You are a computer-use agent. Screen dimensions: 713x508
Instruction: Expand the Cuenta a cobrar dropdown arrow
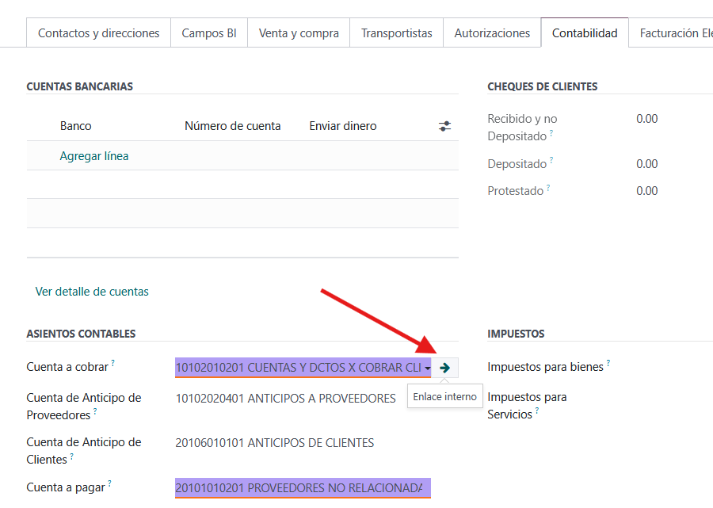tap(428, 369)
